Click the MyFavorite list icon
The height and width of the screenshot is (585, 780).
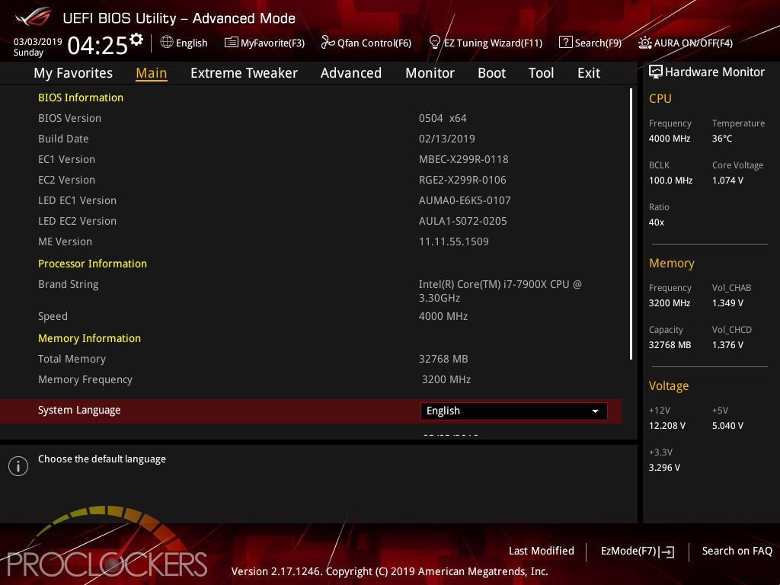232,43
